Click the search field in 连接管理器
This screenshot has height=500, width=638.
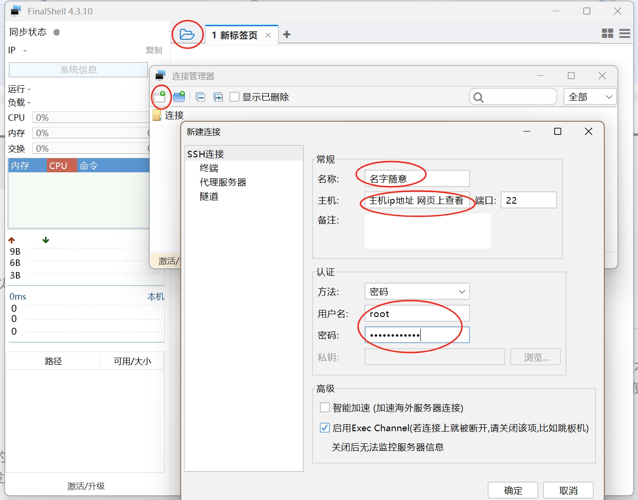click(513, 97)
